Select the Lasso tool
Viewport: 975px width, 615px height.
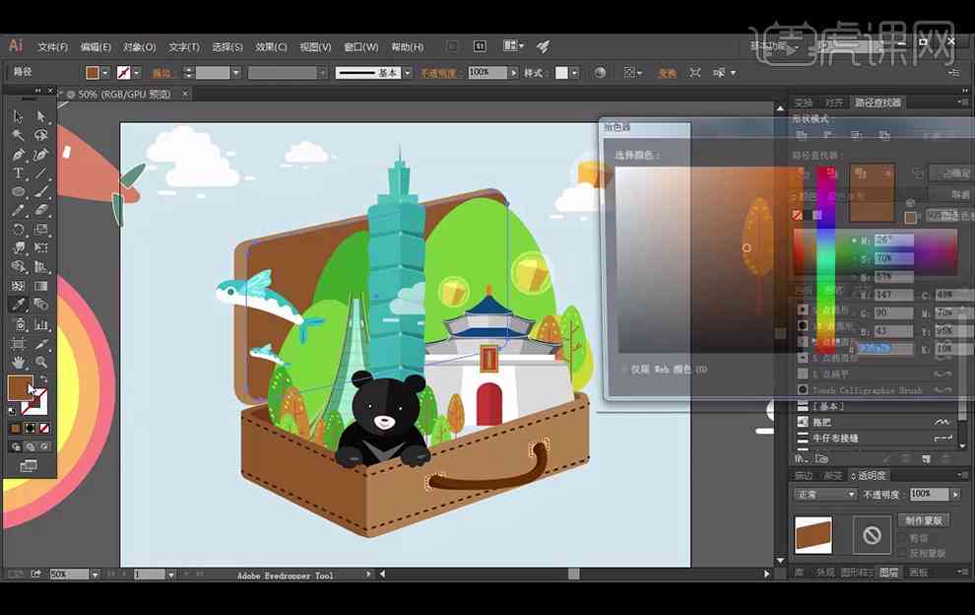click(x=41, y=135)
